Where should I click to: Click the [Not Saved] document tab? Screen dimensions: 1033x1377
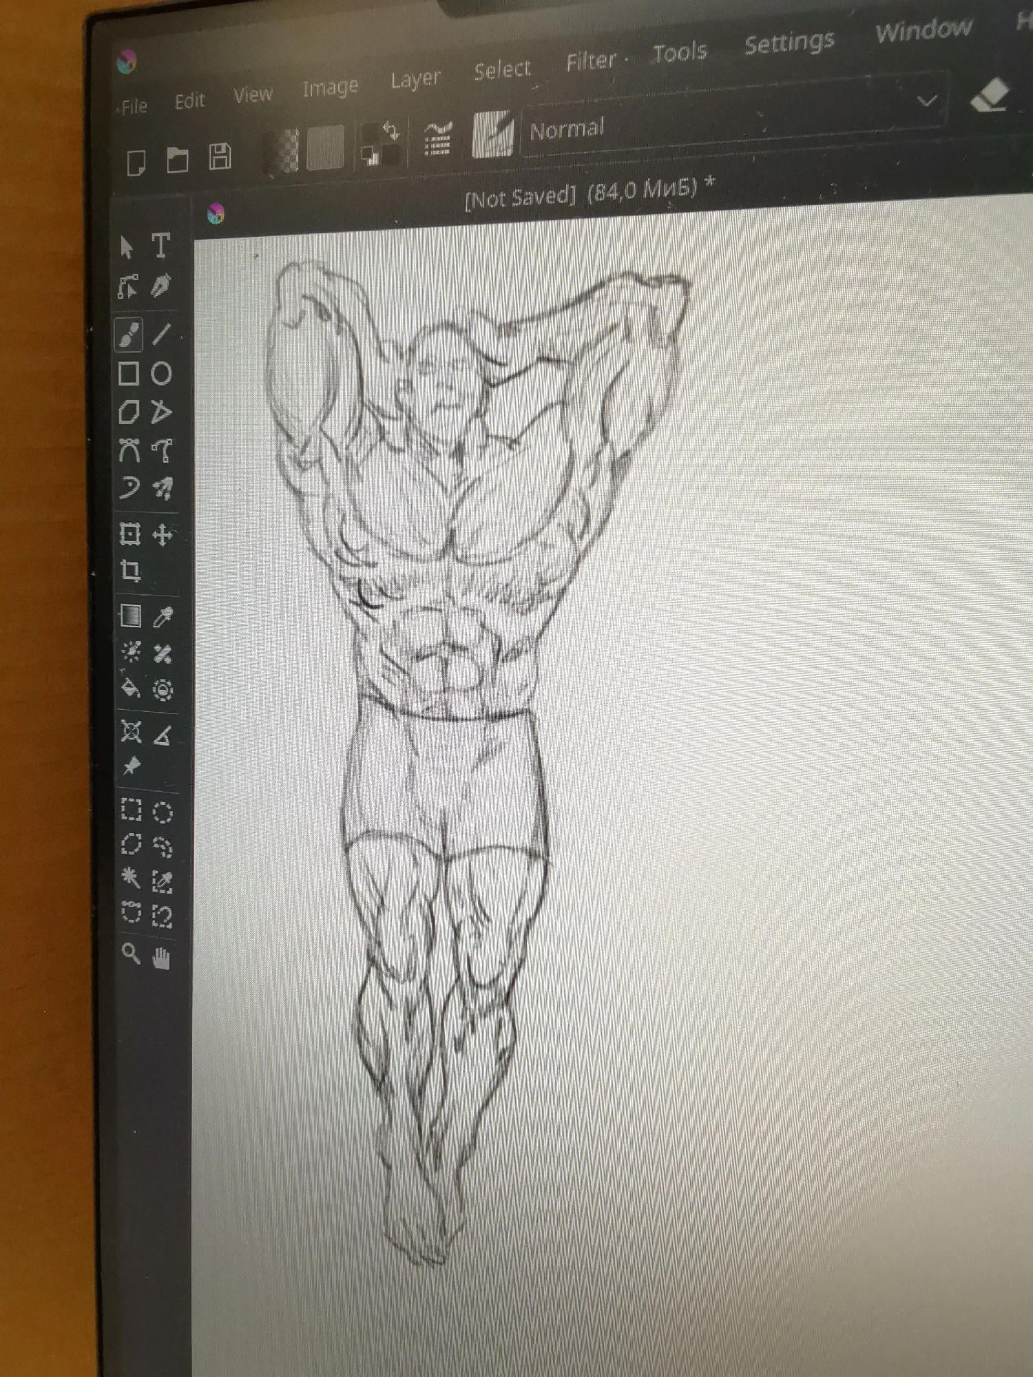click(590, 192)
